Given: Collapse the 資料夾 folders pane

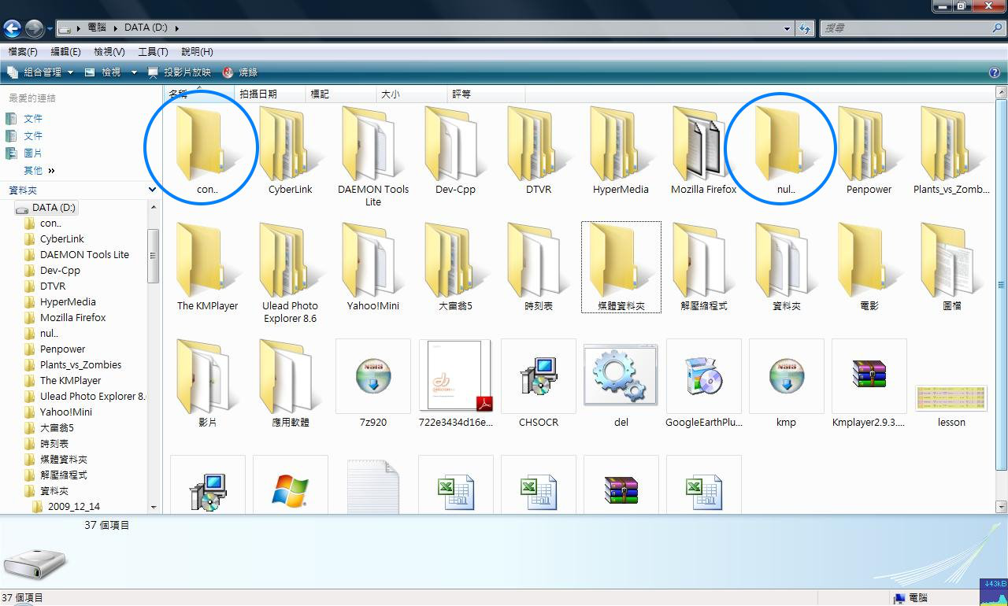Looking at the screenshot, I should pyautogui.click(x=152, y=190).
